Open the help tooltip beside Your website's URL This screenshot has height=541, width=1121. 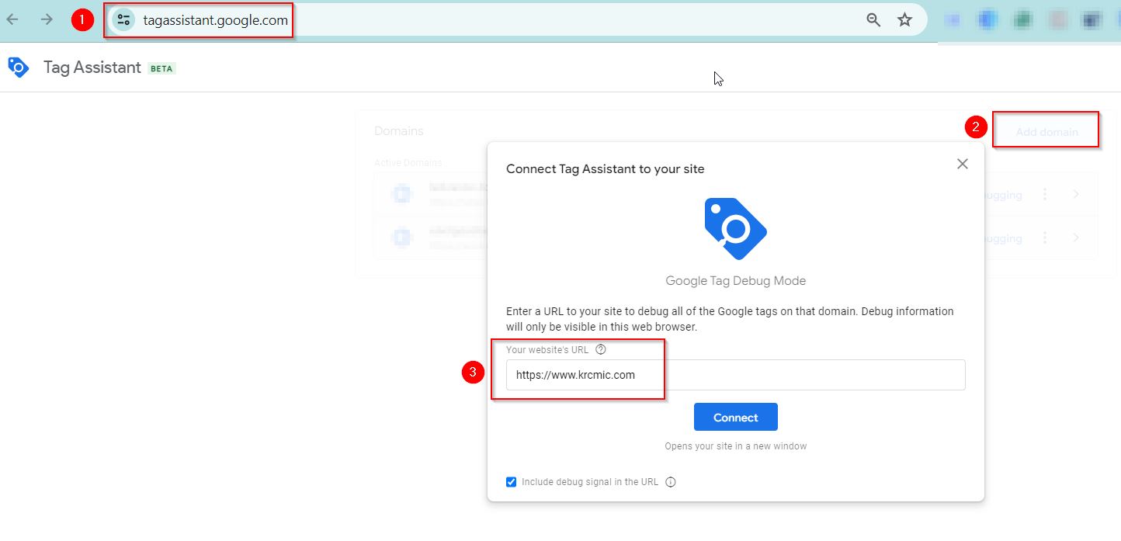601,349
